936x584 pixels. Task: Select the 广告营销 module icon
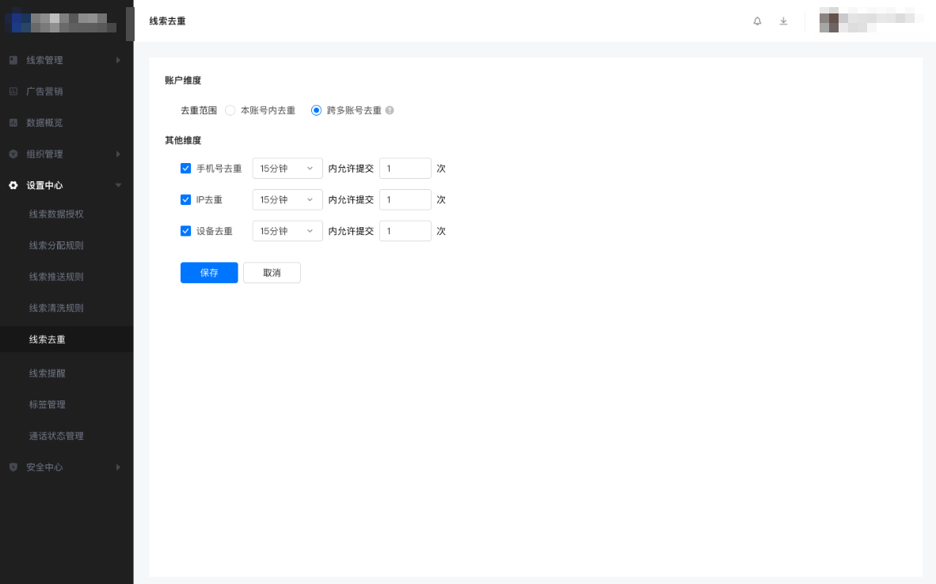13,91
